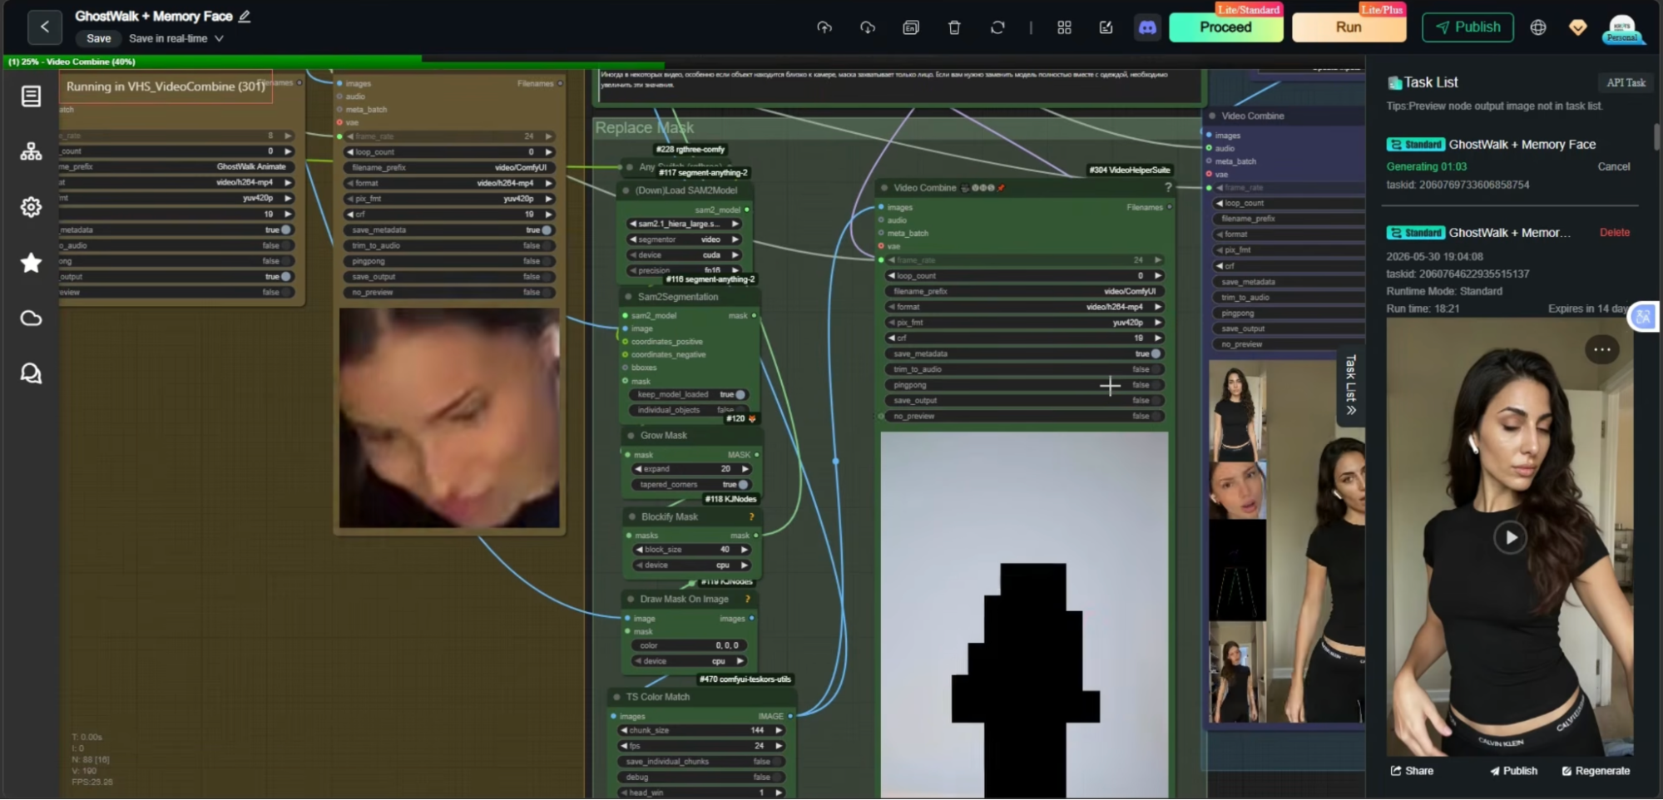Click the Proceed button
Screen dimensions: 1663x800
click(x=1225, y=27)
